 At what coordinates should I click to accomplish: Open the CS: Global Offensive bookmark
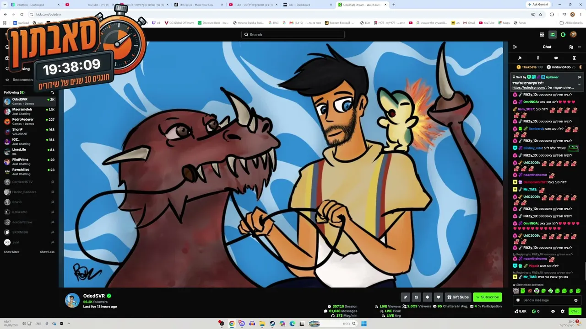click(x=179, y=23)
